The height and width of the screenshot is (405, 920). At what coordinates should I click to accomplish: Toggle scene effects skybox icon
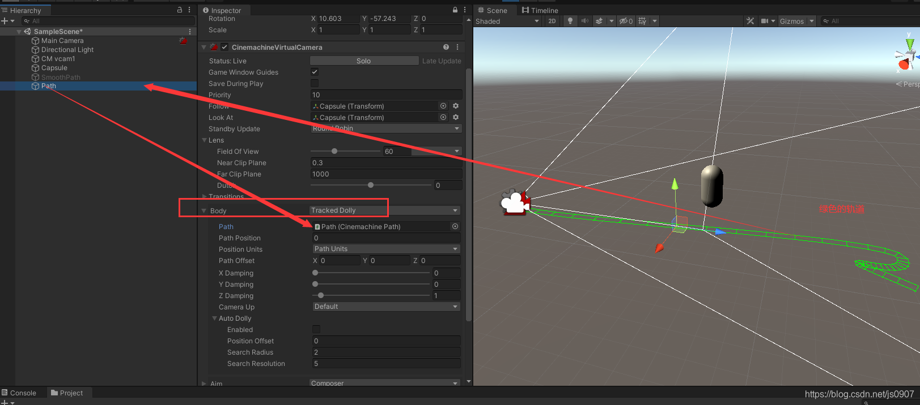click(x=599, y=21)
